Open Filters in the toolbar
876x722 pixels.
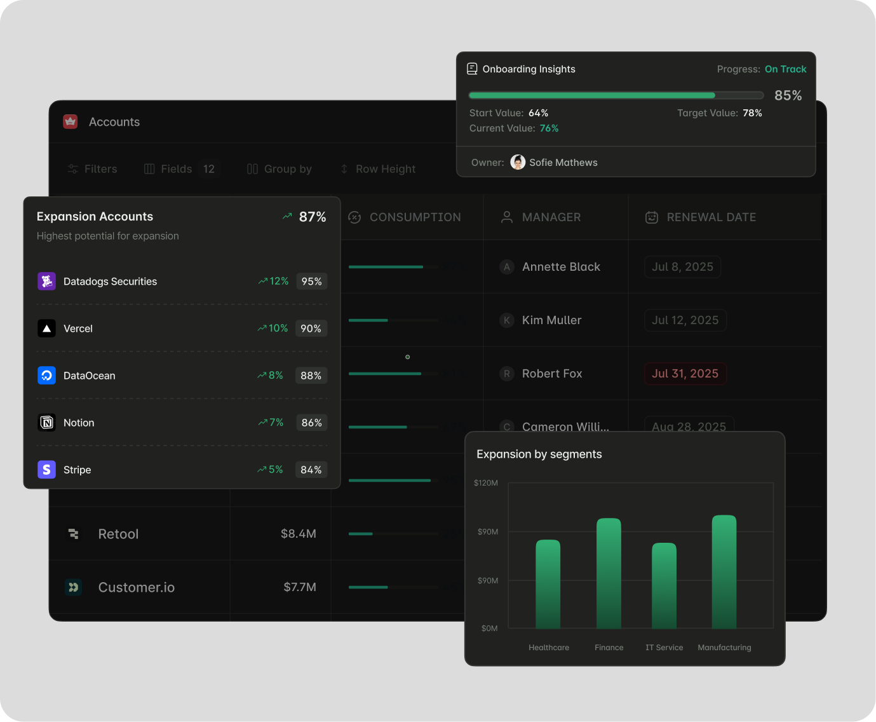coord(91,168)
